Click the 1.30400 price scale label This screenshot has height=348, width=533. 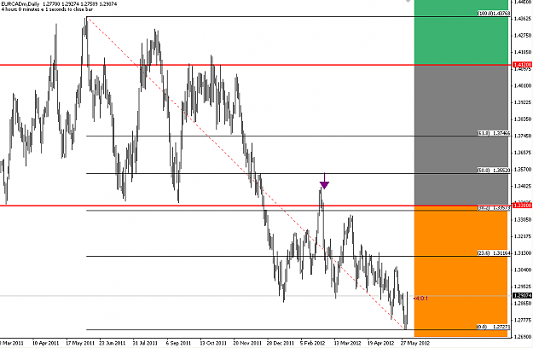523,270
